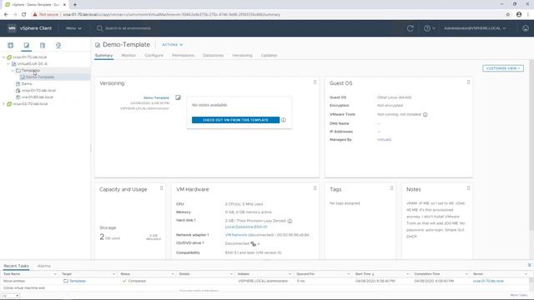Switch to the Configure tab
Viewport: 534px width, 300px height.
[x=154, y=56]
